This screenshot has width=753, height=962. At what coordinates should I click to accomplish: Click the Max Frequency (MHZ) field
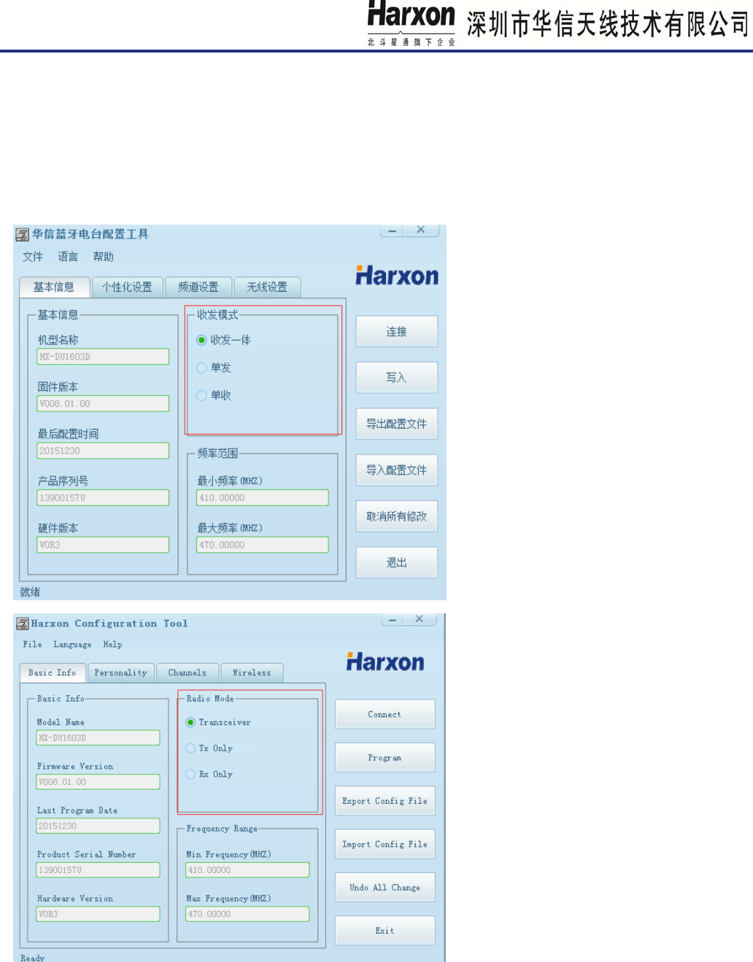(247, 914)
